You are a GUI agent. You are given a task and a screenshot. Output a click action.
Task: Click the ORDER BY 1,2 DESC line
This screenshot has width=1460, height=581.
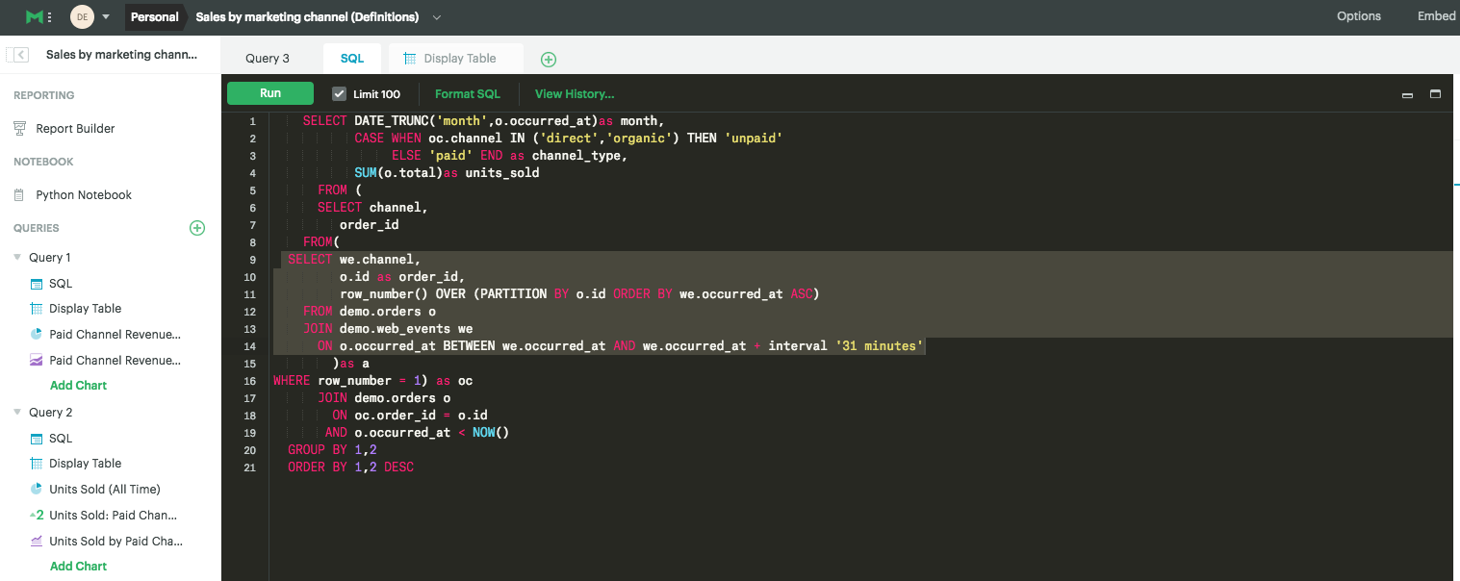[350, 467]
